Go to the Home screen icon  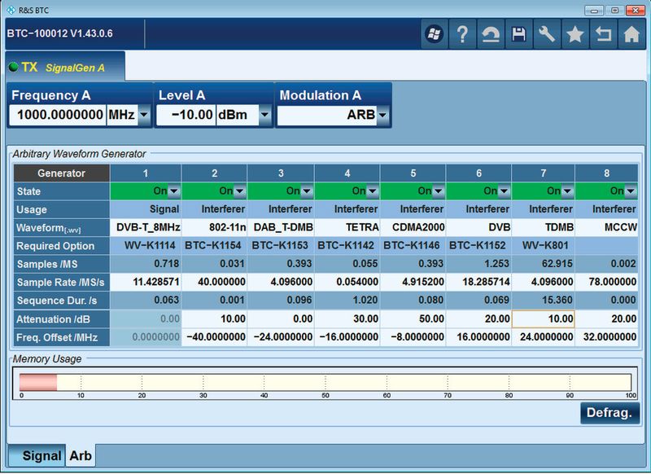coord(631,34)
